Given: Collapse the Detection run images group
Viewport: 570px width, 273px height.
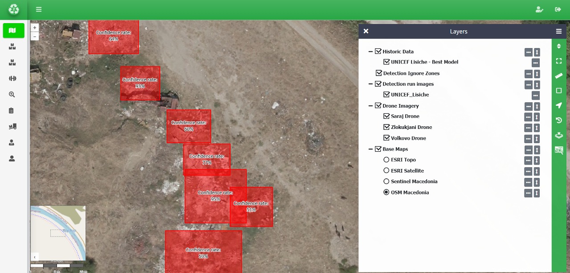Looking at the screenshot, I should point(370,84).
